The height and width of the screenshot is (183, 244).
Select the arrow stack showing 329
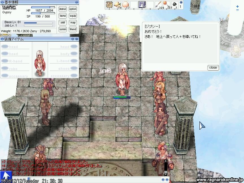tap(158, 4)
